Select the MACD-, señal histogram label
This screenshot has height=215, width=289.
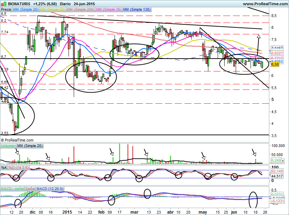click(x=12, y=189)
